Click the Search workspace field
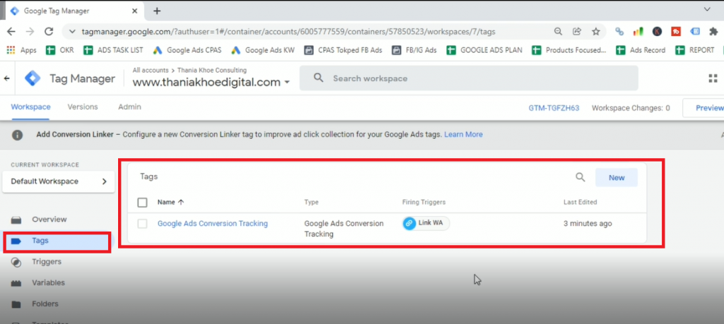This screenshot has height=324, width=724. [x=468, y=78]
